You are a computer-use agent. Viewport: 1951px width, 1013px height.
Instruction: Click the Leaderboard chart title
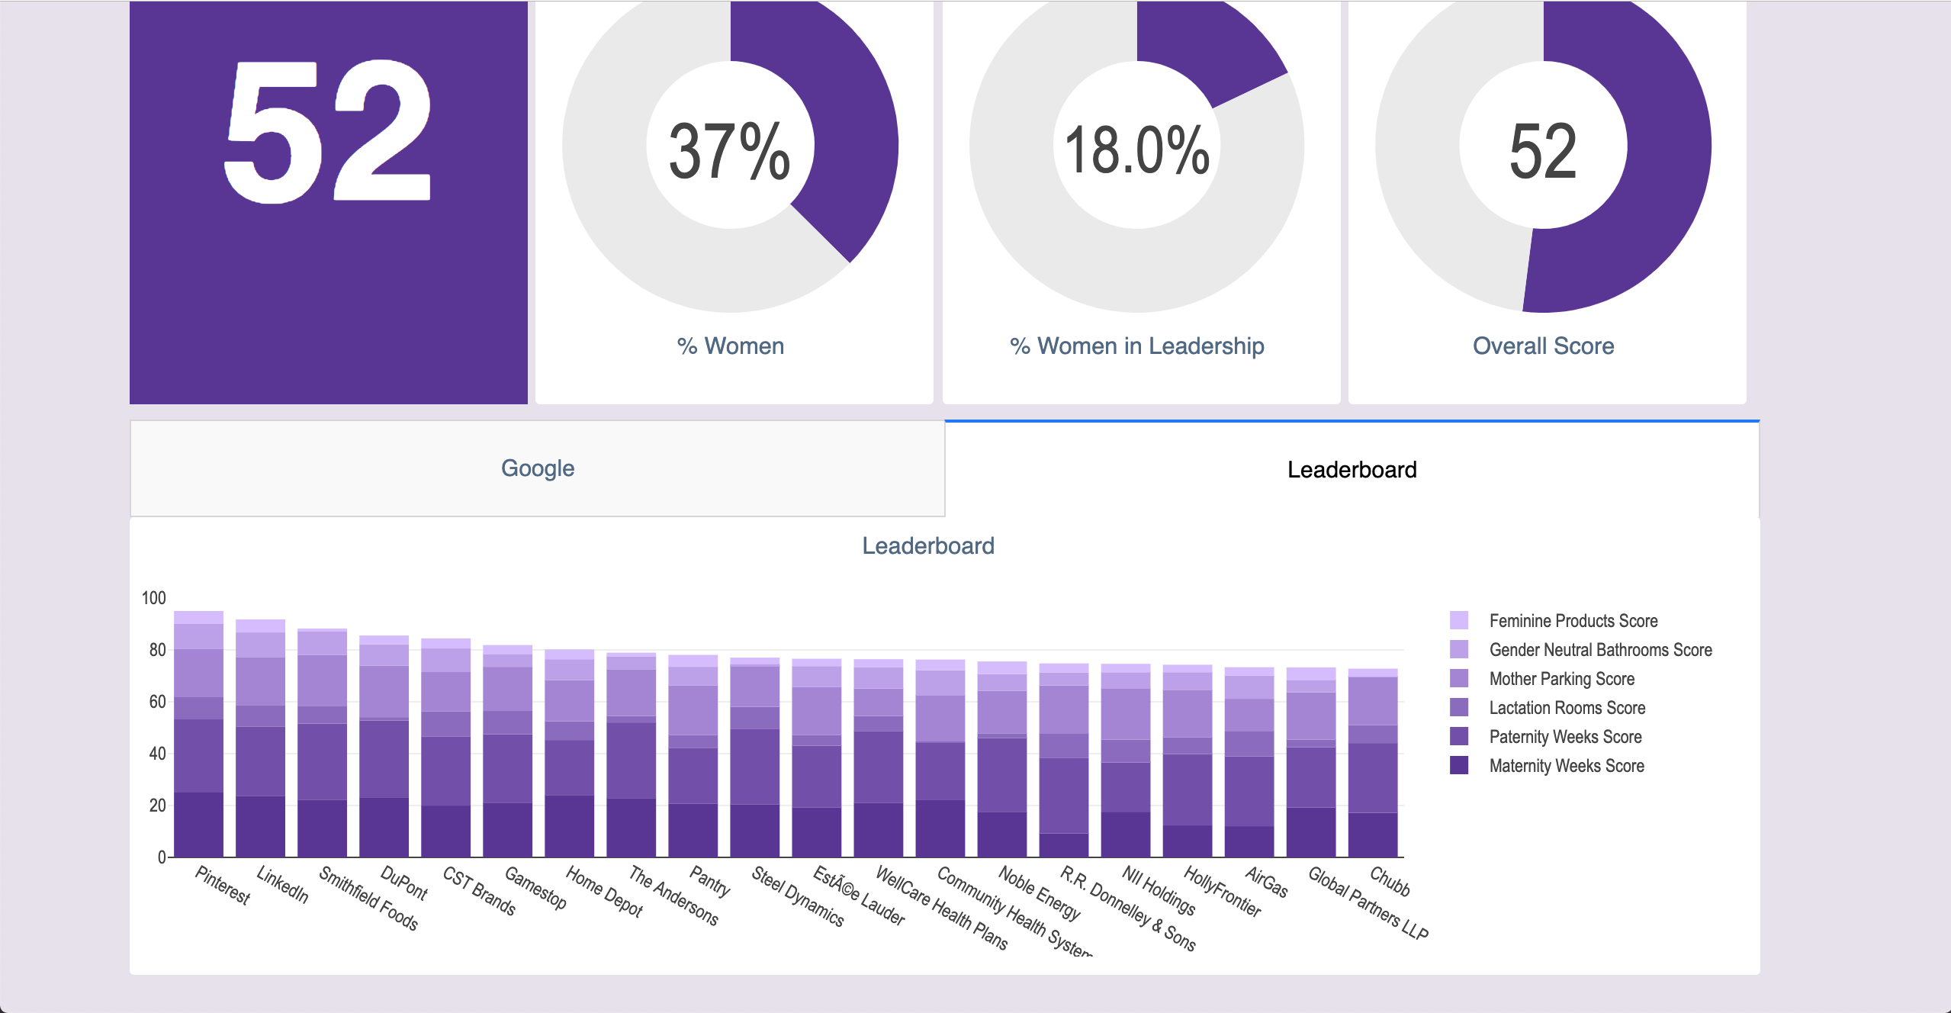927,546
